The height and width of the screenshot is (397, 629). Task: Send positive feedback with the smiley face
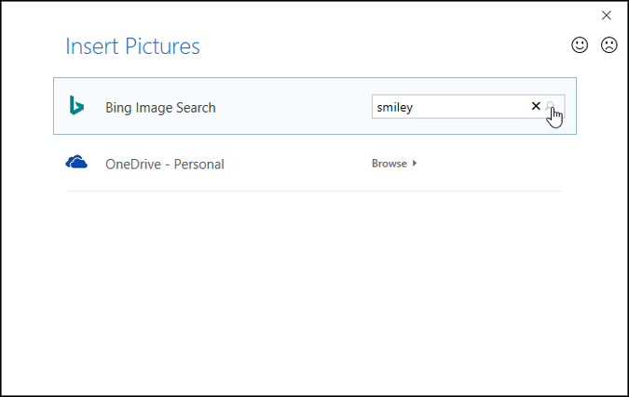pos(580,45)
